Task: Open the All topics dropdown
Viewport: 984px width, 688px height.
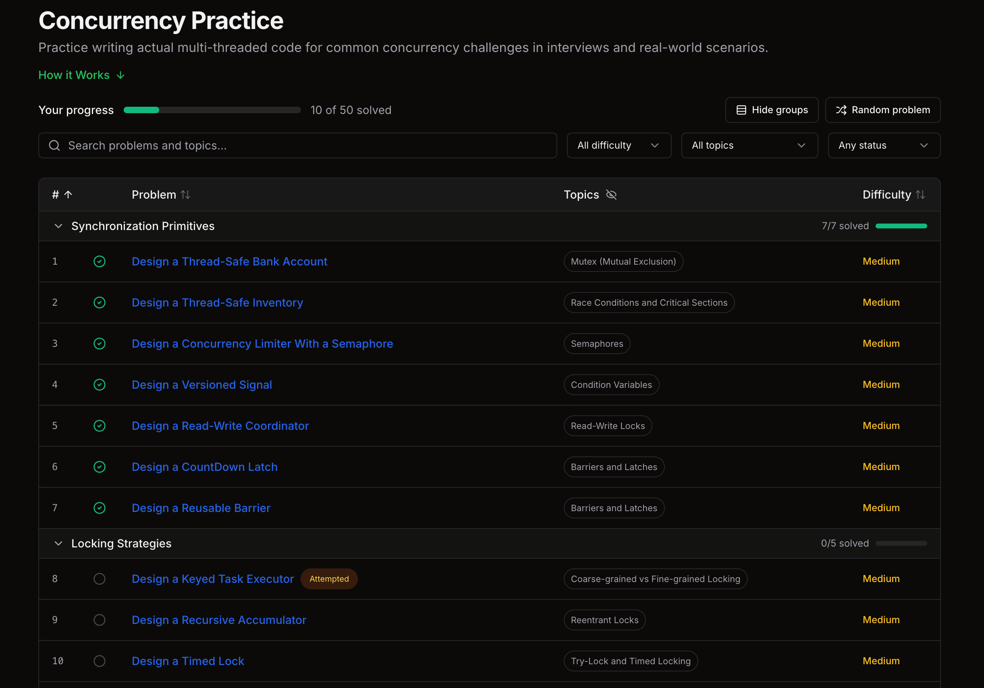Action: point(749,145)
